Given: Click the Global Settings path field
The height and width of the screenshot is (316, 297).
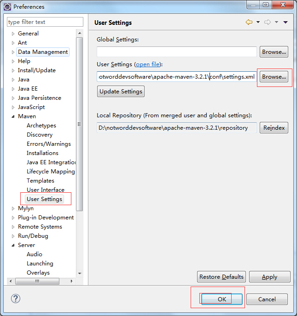Looking at the screenshot, I should [176, 52].
